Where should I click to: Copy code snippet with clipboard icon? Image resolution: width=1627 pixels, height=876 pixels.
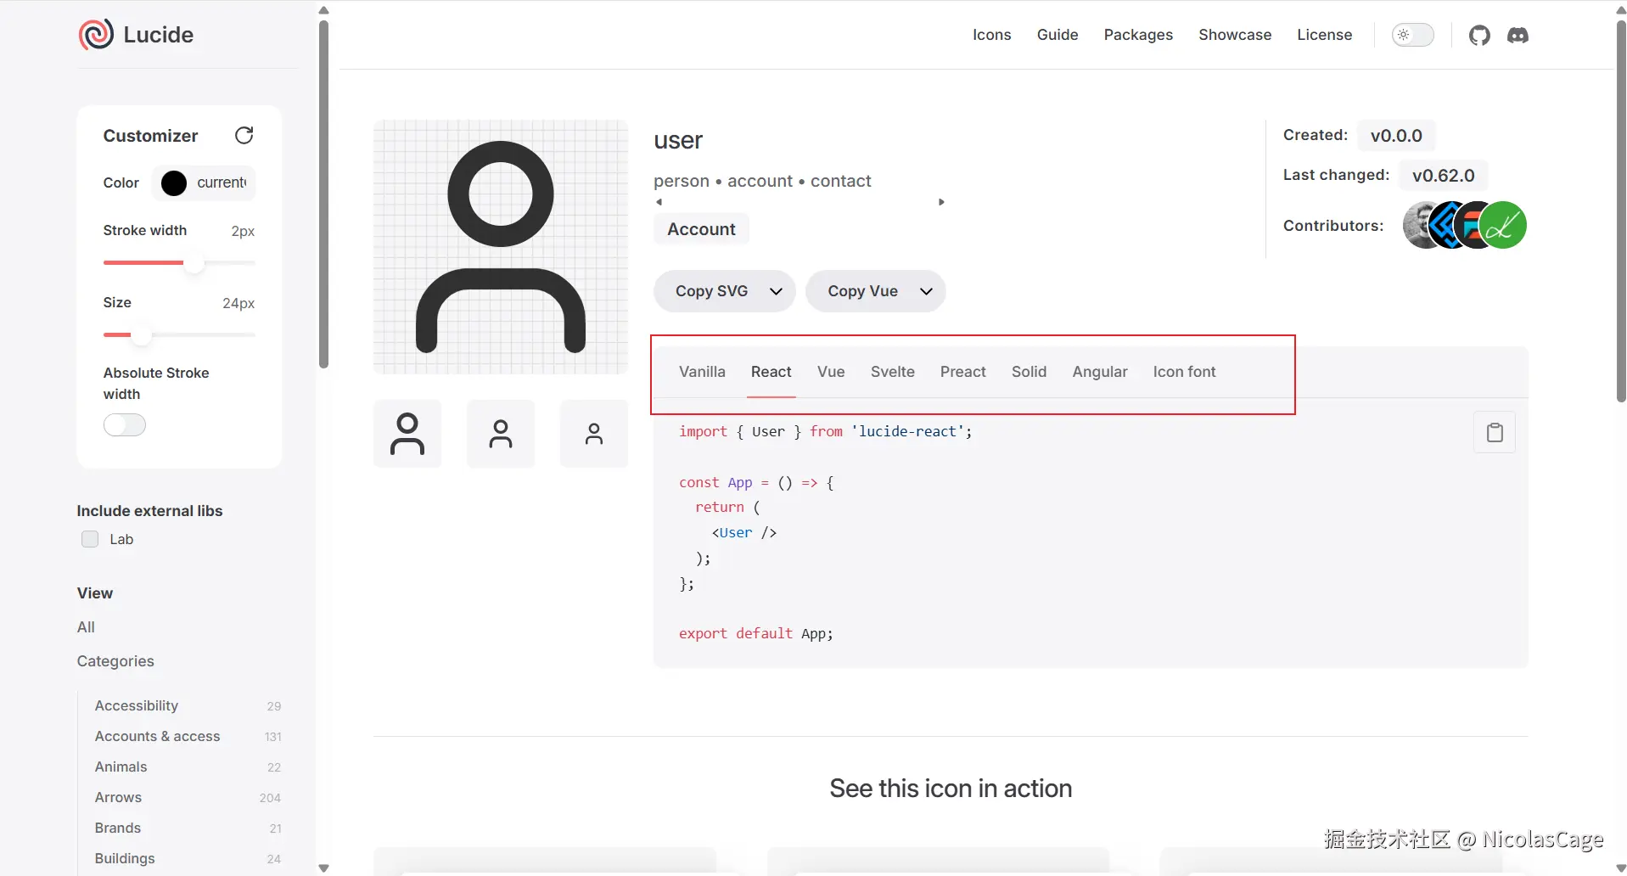[x=1495, y=433]
